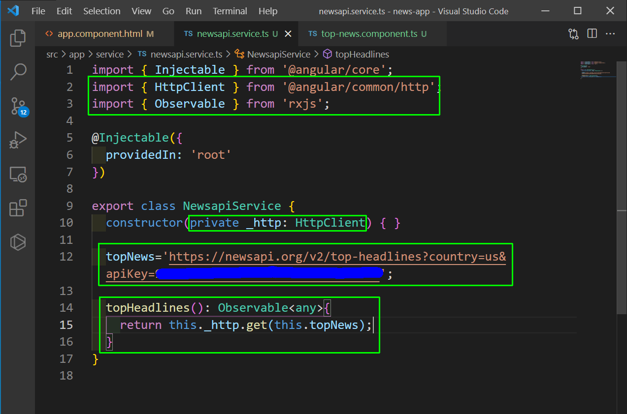Click '@angular/common/http' import path
627x414 pixels.
pos(359,87)
